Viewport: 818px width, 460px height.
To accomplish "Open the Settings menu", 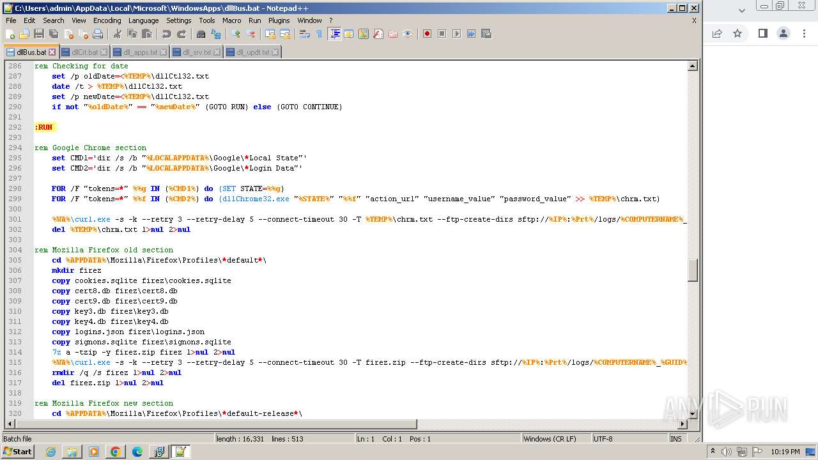I will [x=179, y=20].
